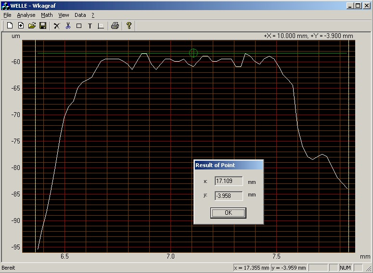Print with the printer icon
The image size is (373, 273).
pos(115,26)
